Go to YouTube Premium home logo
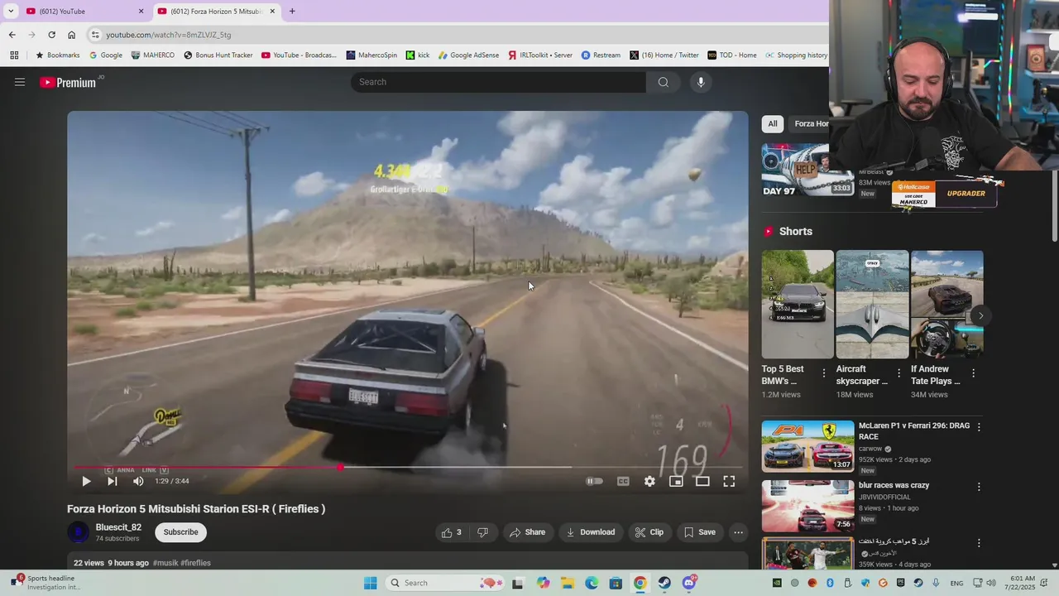Image resolution: width=1059 pixels, height=596 pixels. tap(69, 82)
